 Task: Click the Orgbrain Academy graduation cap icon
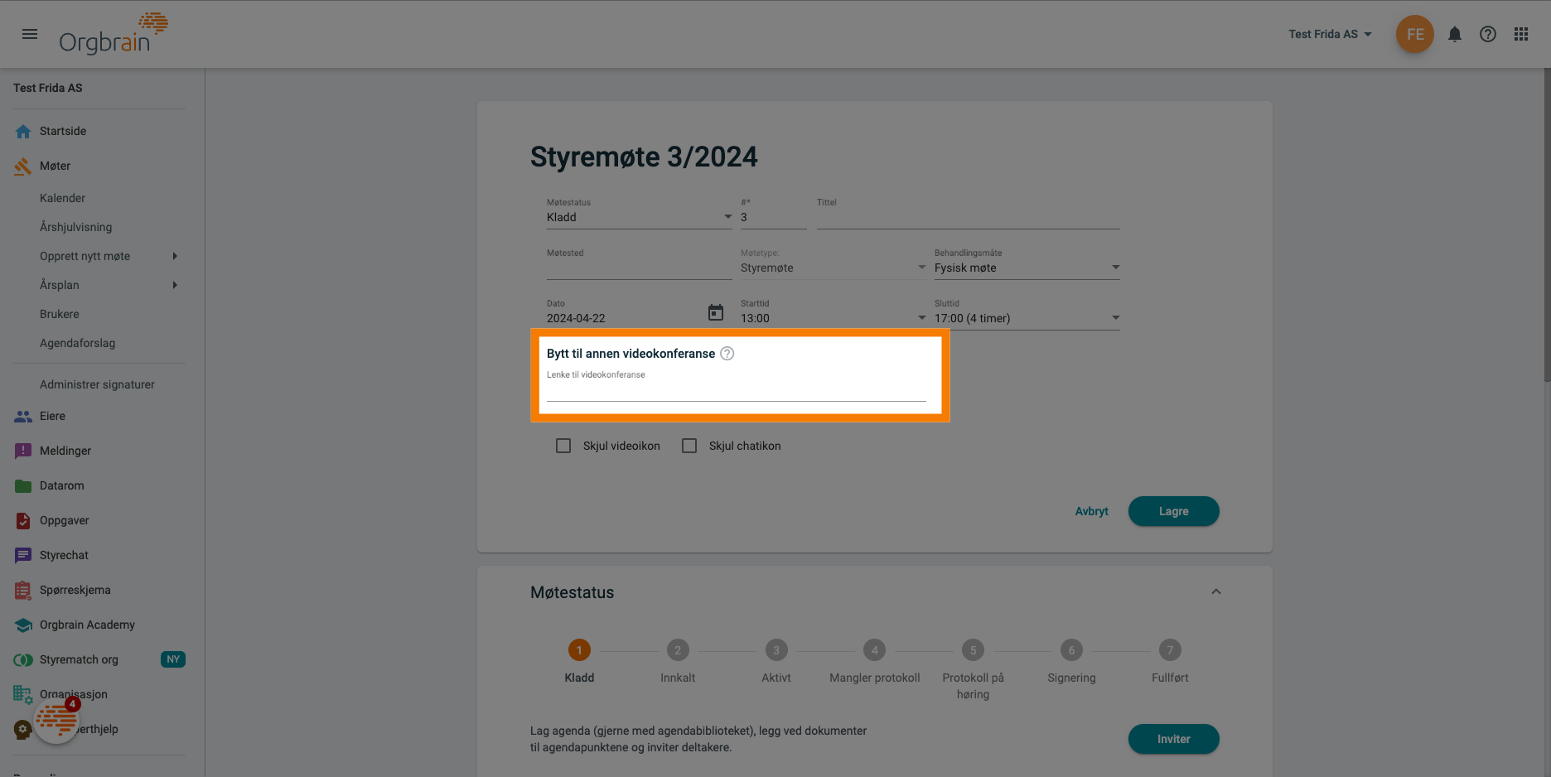pyautogui.click(x=23, y=625)
